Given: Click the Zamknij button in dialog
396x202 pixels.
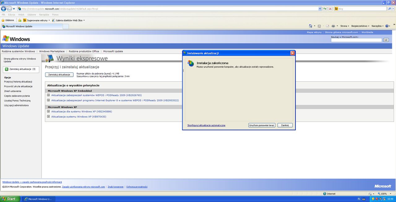Looking at the screenshot, I should click(285, 125).
